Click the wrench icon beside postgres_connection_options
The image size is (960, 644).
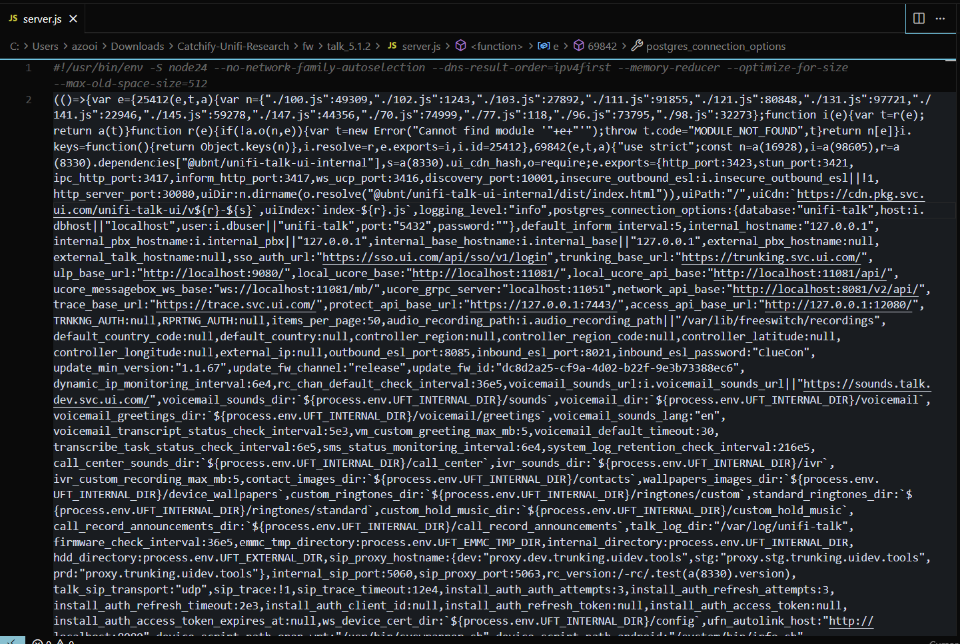click(x=637, y=46)
